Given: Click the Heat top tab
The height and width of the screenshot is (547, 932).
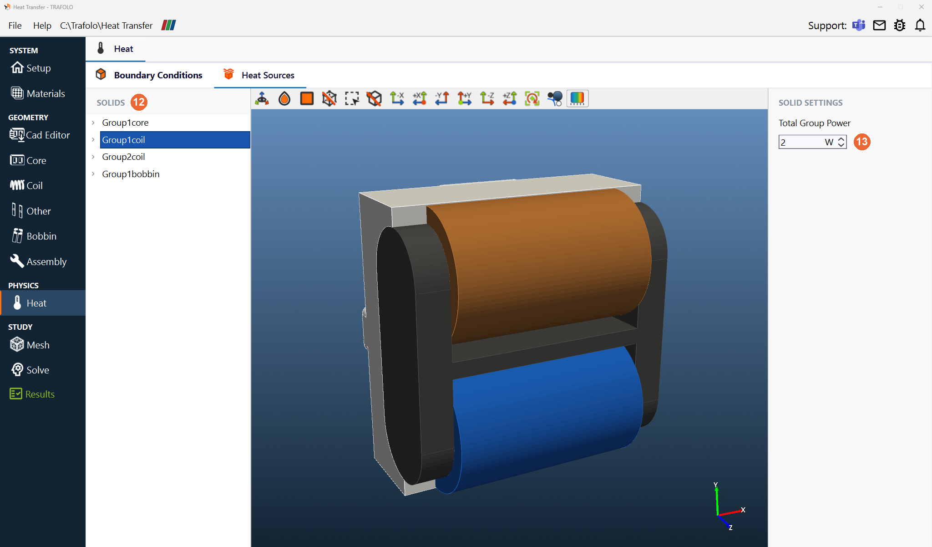Looking at the screenshot, I should point(116,49).
